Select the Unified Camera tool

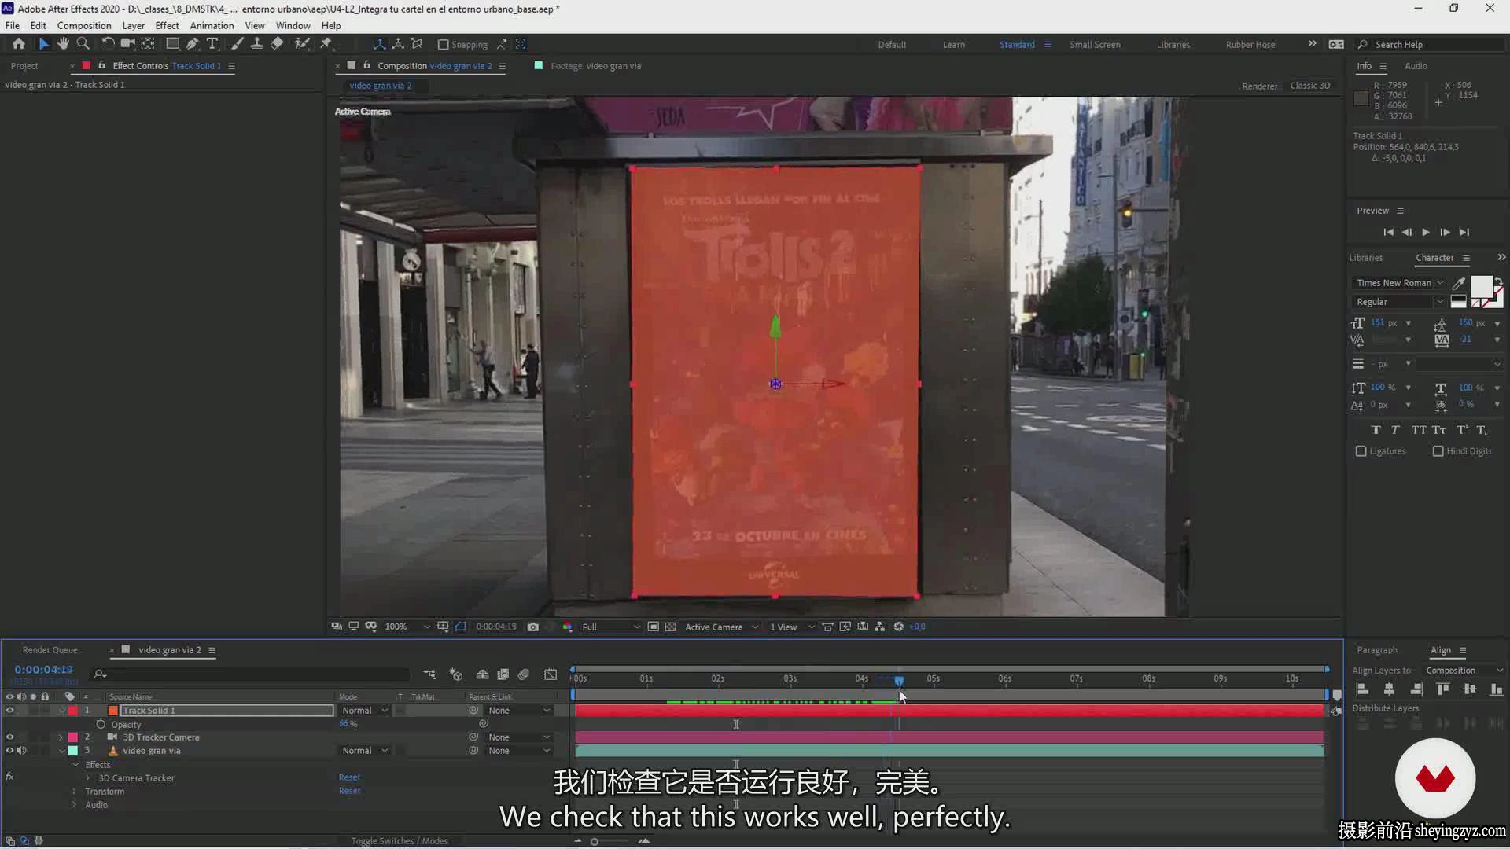coord(127,44)
